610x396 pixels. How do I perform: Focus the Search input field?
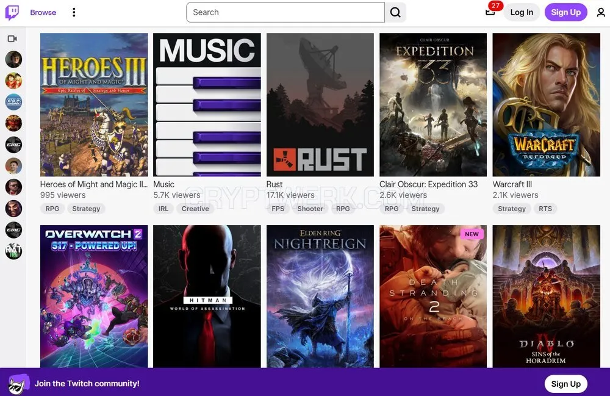pyautogui.click(x=285, y=12)
